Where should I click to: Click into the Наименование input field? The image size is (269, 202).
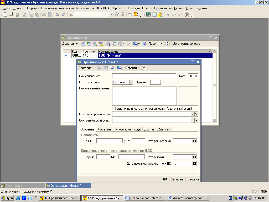[x=144, y=76]
